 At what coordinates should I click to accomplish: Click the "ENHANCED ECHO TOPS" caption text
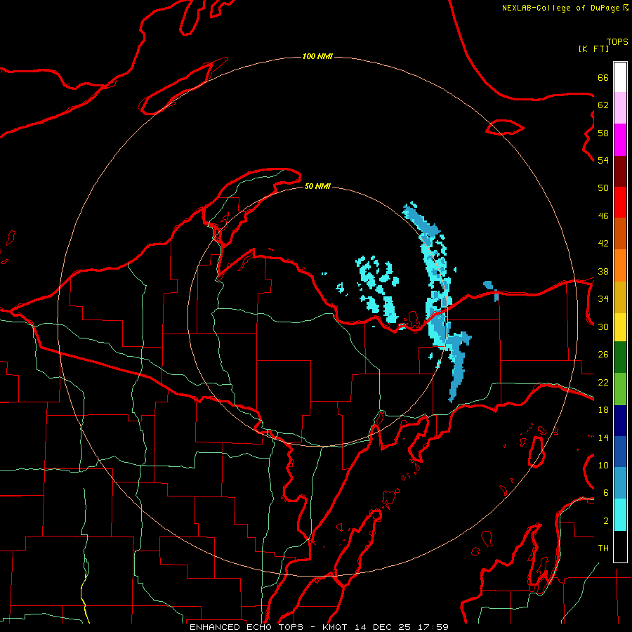246,627
